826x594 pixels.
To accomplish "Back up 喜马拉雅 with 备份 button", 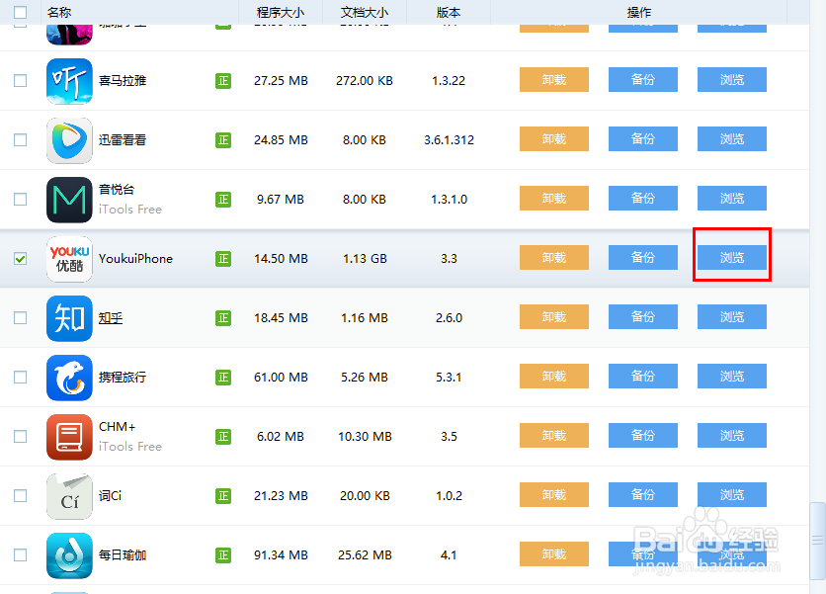I will [643, 80].
